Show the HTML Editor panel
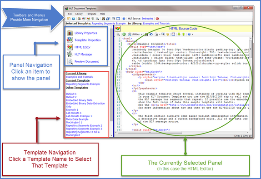This screenshot has width=261, height=179. point(79,47)
